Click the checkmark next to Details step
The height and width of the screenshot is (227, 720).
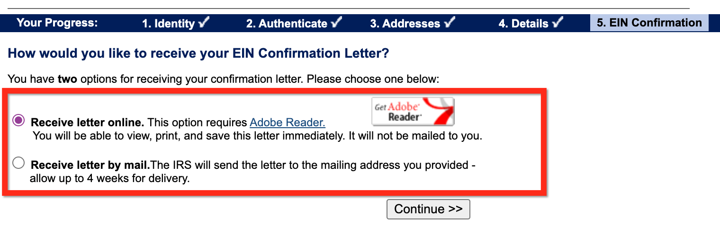(x=558, y=22)
